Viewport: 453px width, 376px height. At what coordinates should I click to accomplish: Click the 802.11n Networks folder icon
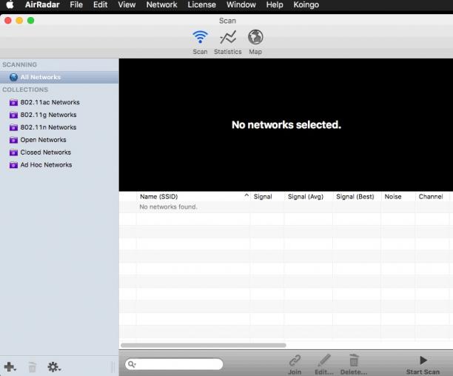click(x=13, y=127)
